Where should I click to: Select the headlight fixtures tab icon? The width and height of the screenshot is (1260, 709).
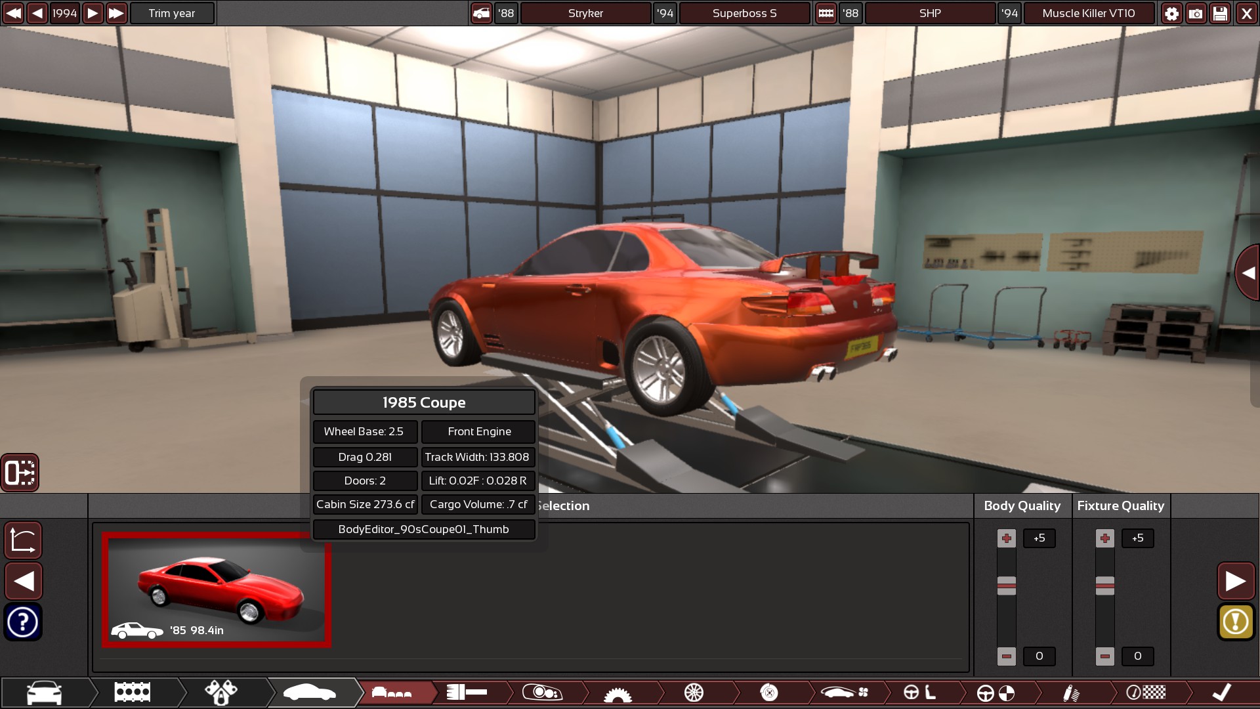coord(542,693)
